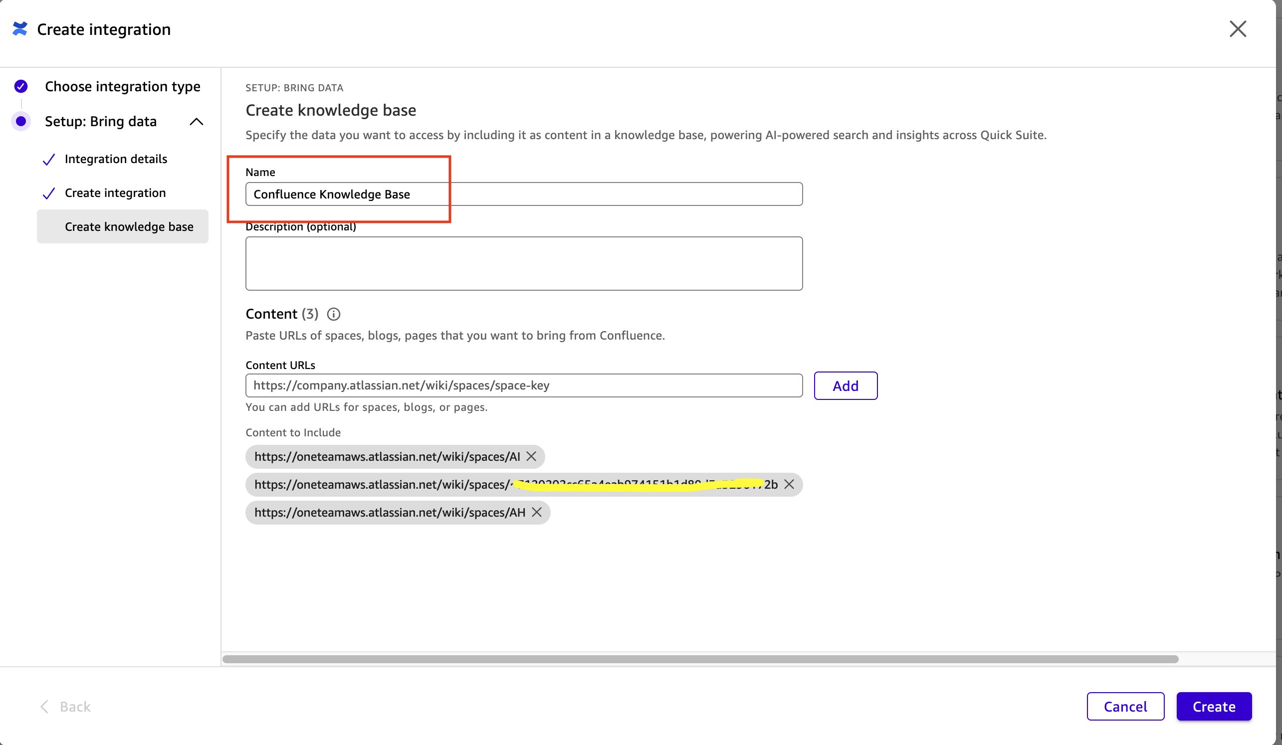Remove the highlighted yellow content URL chip

tap(790, 484)
